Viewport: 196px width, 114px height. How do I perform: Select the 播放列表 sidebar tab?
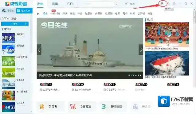coord(24,11)
